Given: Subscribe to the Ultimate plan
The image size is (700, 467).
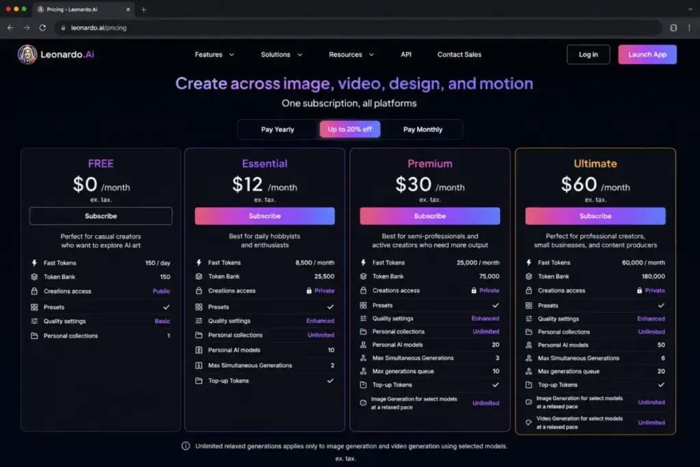Looking at the screenshot, I should (595, 216).
